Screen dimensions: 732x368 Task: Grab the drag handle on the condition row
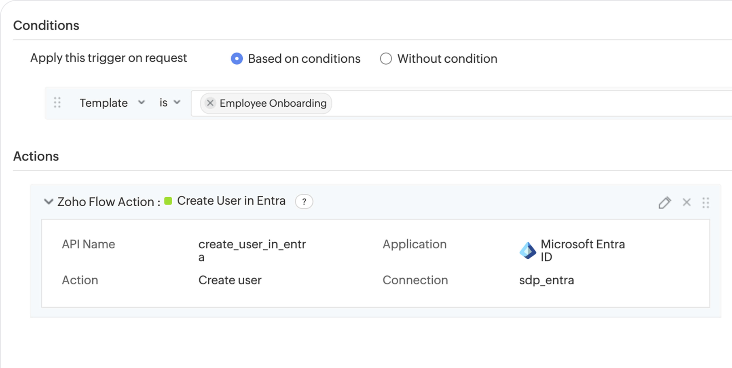click(57, 103)
